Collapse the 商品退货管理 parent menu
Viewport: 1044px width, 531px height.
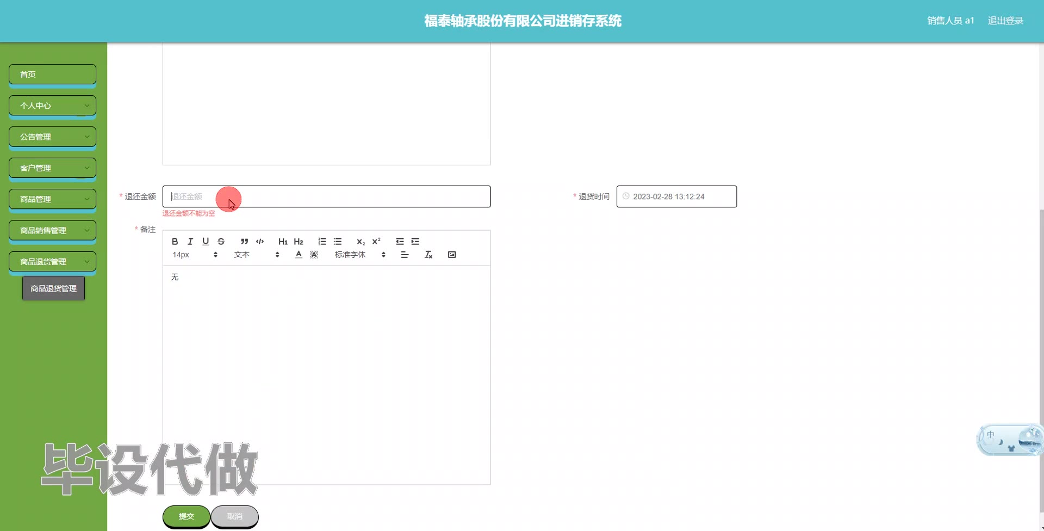click(x=52, y=262)
